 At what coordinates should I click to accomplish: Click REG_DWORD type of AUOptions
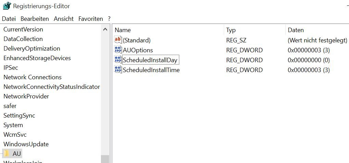point(244,50)
